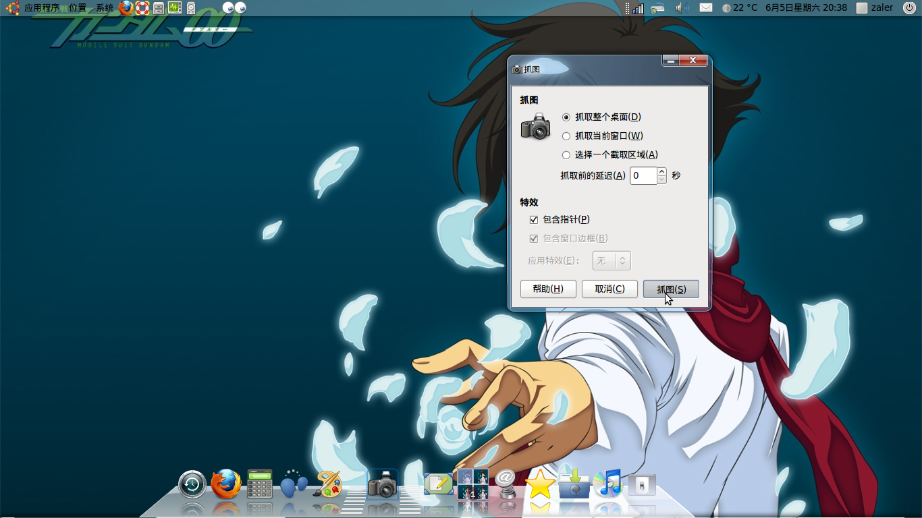Click the large camera icon in dialog
The width and height of the screenshot is (922, 518).
tap(536, 127)
